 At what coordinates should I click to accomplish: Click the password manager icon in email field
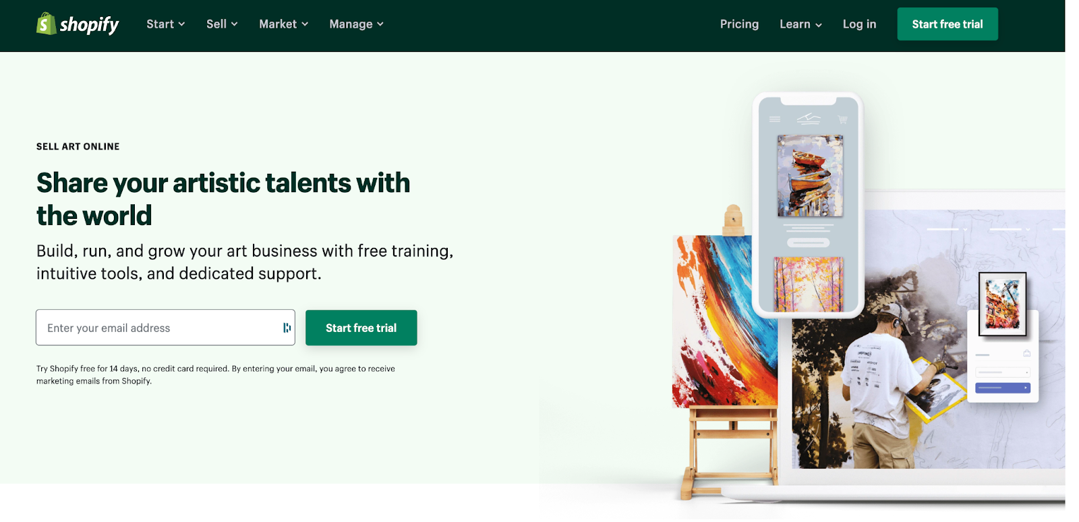pyautogui.click(x=287, y=327)
